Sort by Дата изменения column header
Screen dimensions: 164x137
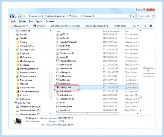(111, 31)
